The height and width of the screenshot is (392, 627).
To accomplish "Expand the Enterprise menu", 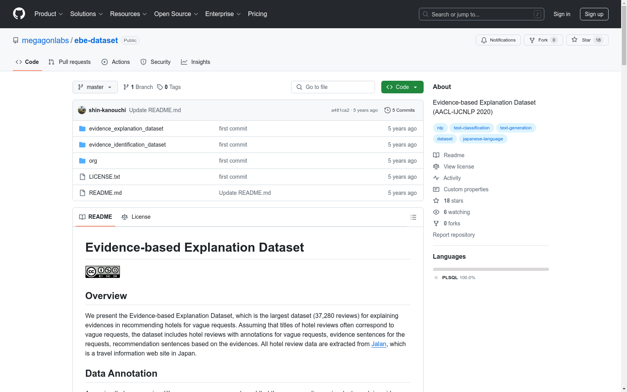I will pos(223,14).
